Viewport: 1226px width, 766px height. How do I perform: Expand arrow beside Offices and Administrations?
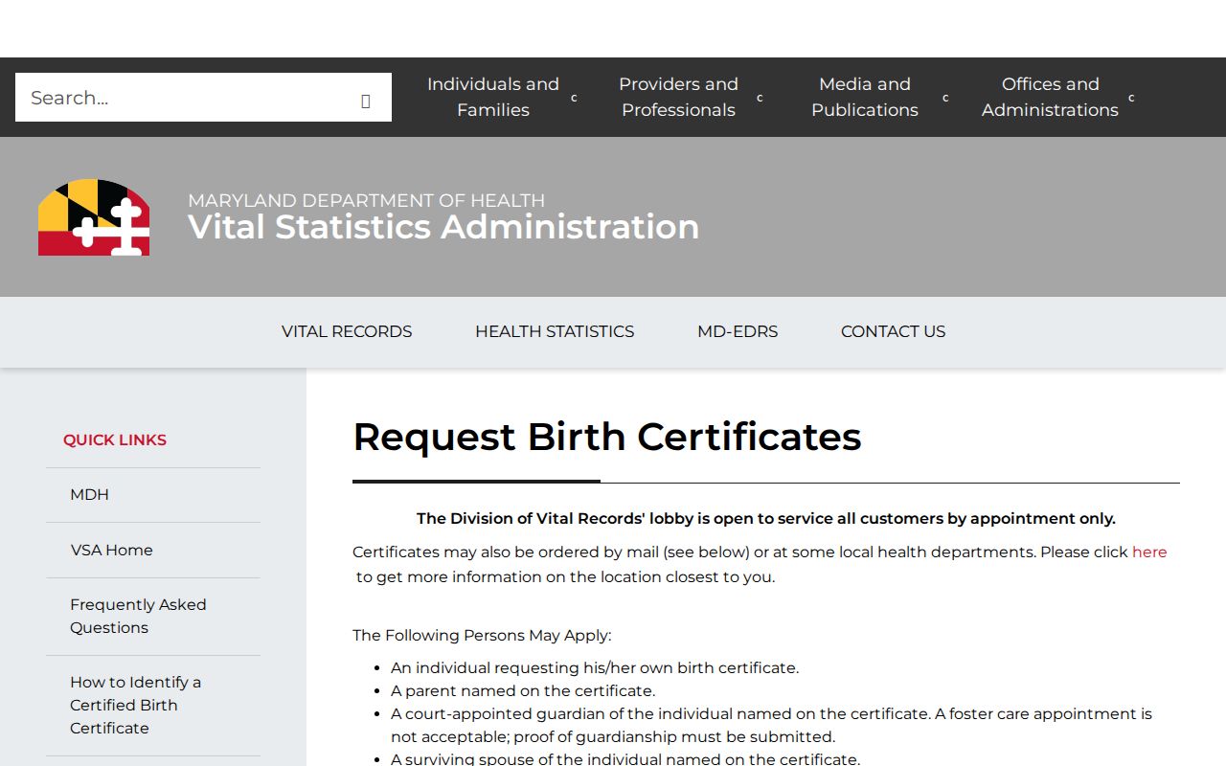[x=1131, y=99]
